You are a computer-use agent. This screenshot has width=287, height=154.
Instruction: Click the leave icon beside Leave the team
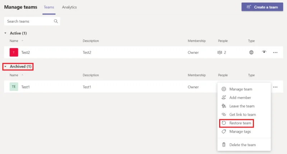(x=224, y=106)
